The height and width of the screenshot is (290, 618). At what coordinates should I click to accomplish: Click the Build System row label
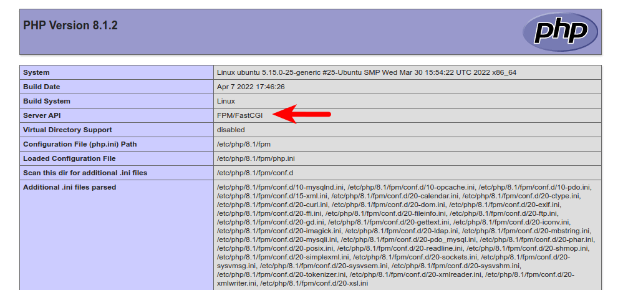click(47, 101)
